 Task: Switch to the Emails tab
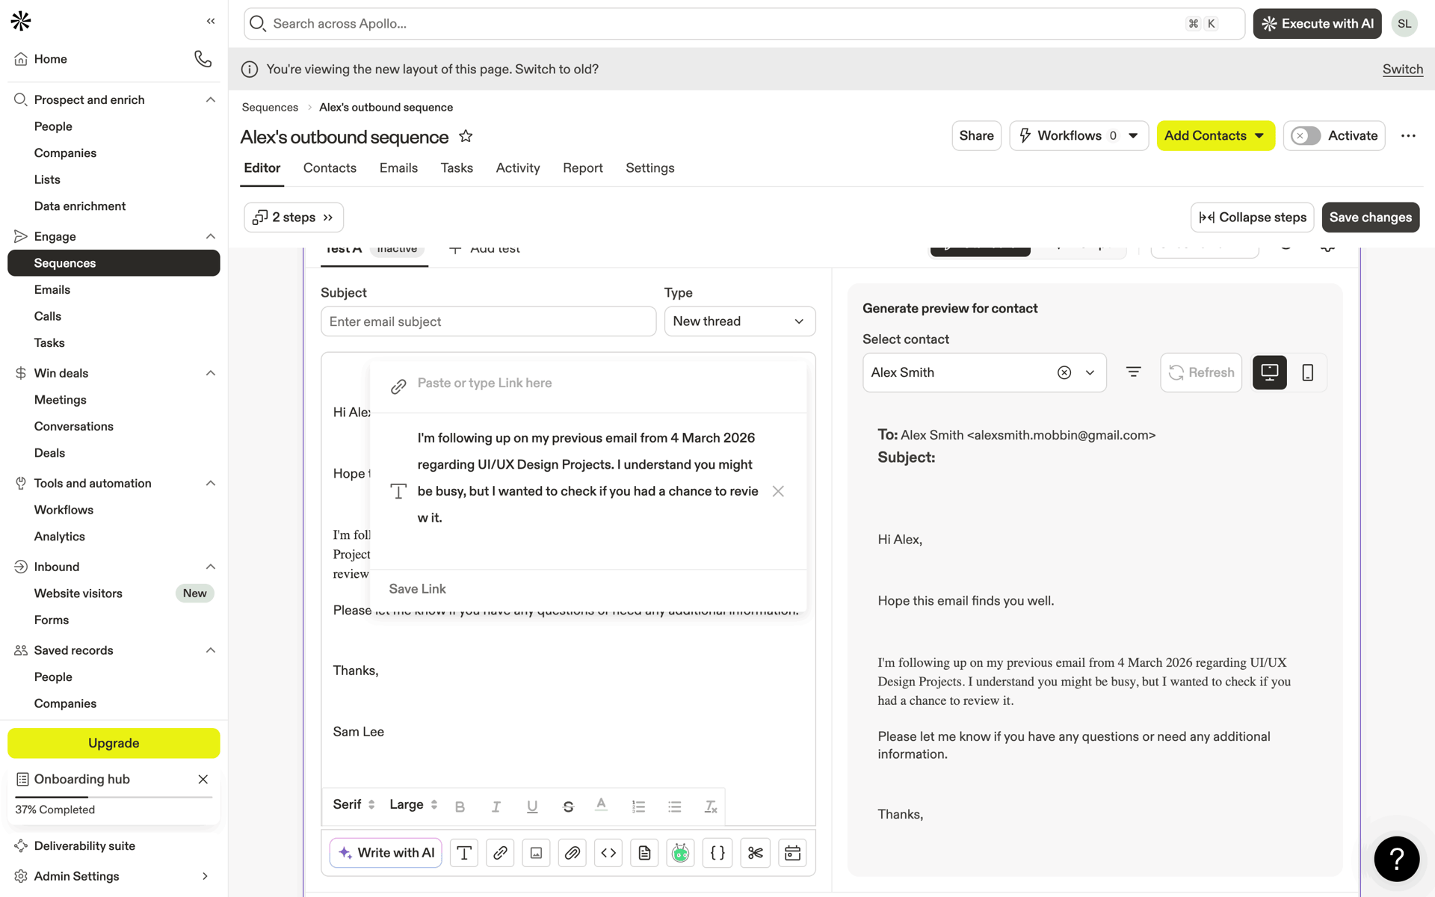click(x=398, y=168)
